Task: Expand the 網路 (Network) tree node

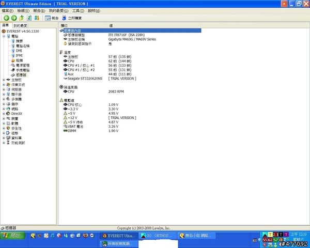Action: (x=4, y=109)
